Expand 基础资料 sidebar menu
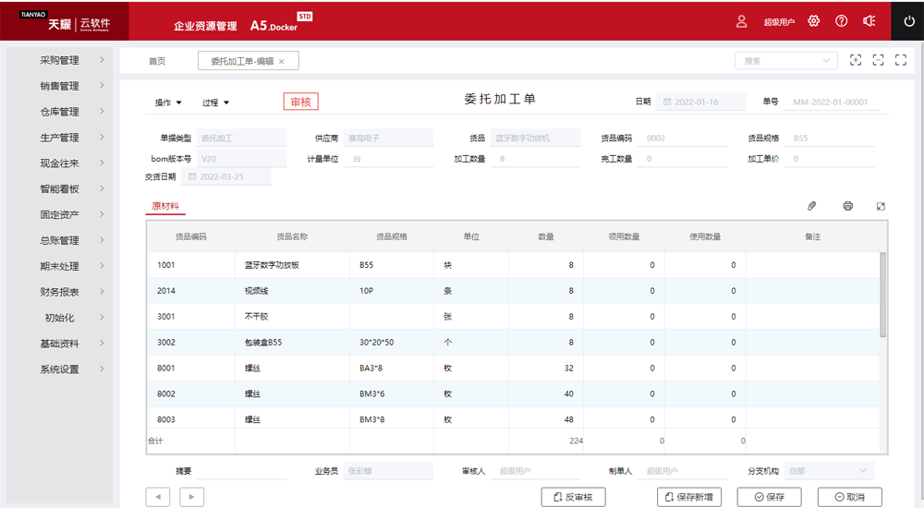924x508 pixels. [59, 344]
